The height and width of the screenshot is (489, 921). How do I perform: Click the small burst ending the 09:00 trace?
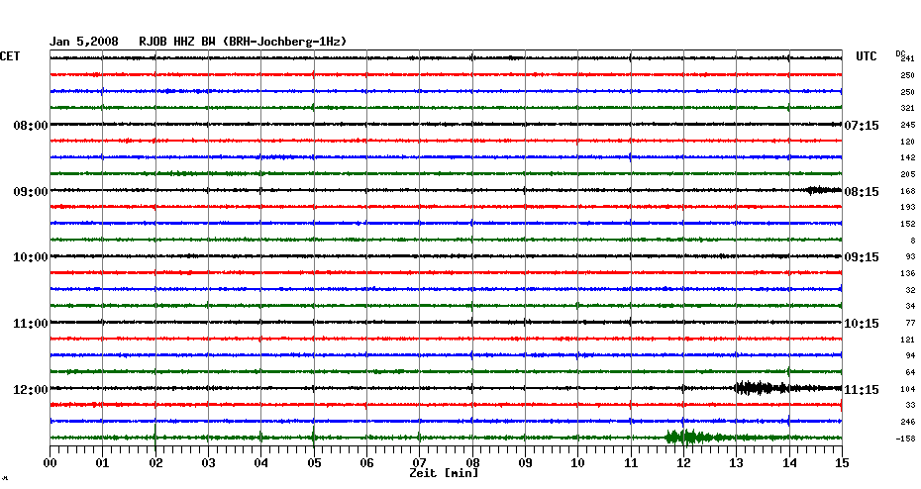824,190
